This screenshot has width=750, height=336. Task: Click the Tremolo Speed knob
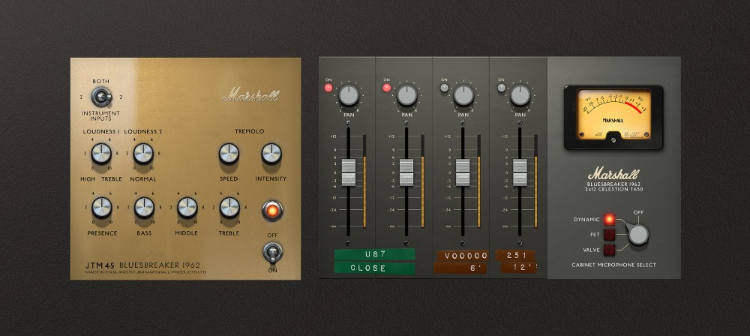[x=229, y=155]
